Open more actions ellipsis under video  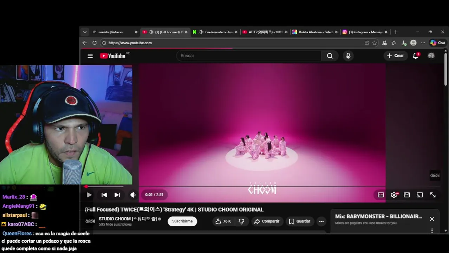click(321, 221)
